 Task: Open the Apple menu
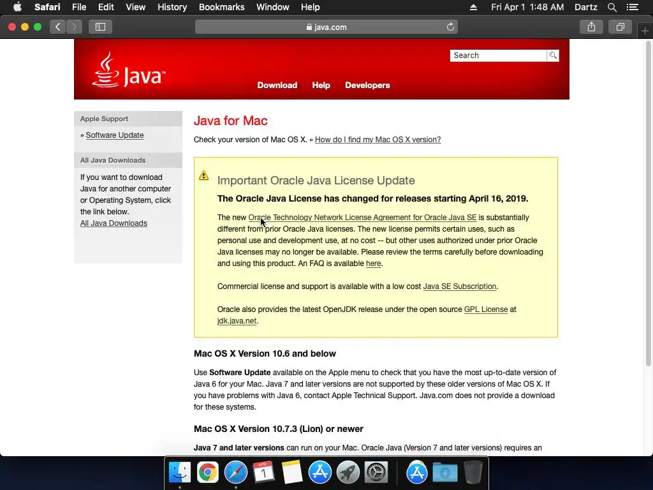coord(17,6)
